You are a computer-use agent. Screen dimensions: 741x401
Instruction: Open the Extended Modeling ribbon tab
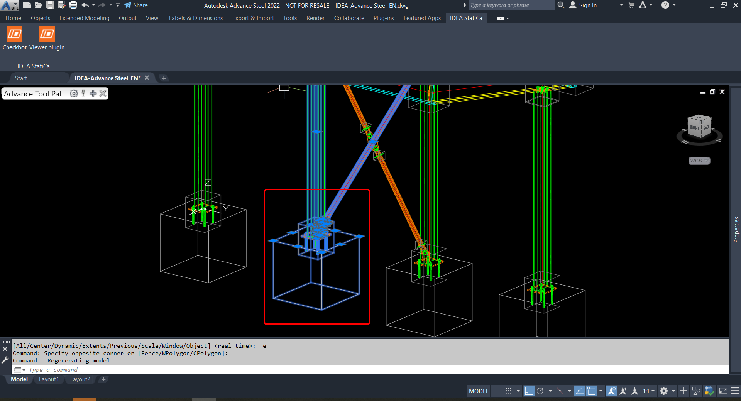[84, 18]
